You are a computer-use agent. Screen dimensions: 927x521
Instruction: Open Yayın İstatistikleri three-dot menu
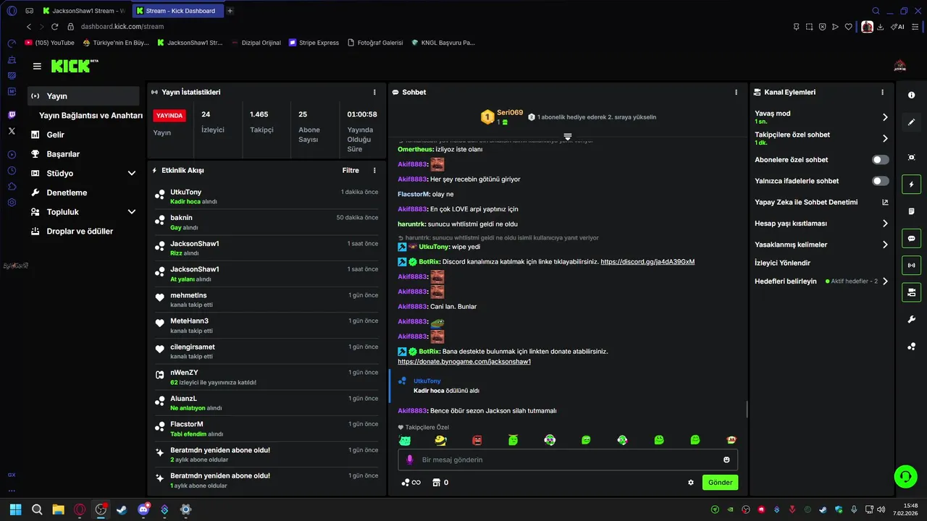point(374,93)
